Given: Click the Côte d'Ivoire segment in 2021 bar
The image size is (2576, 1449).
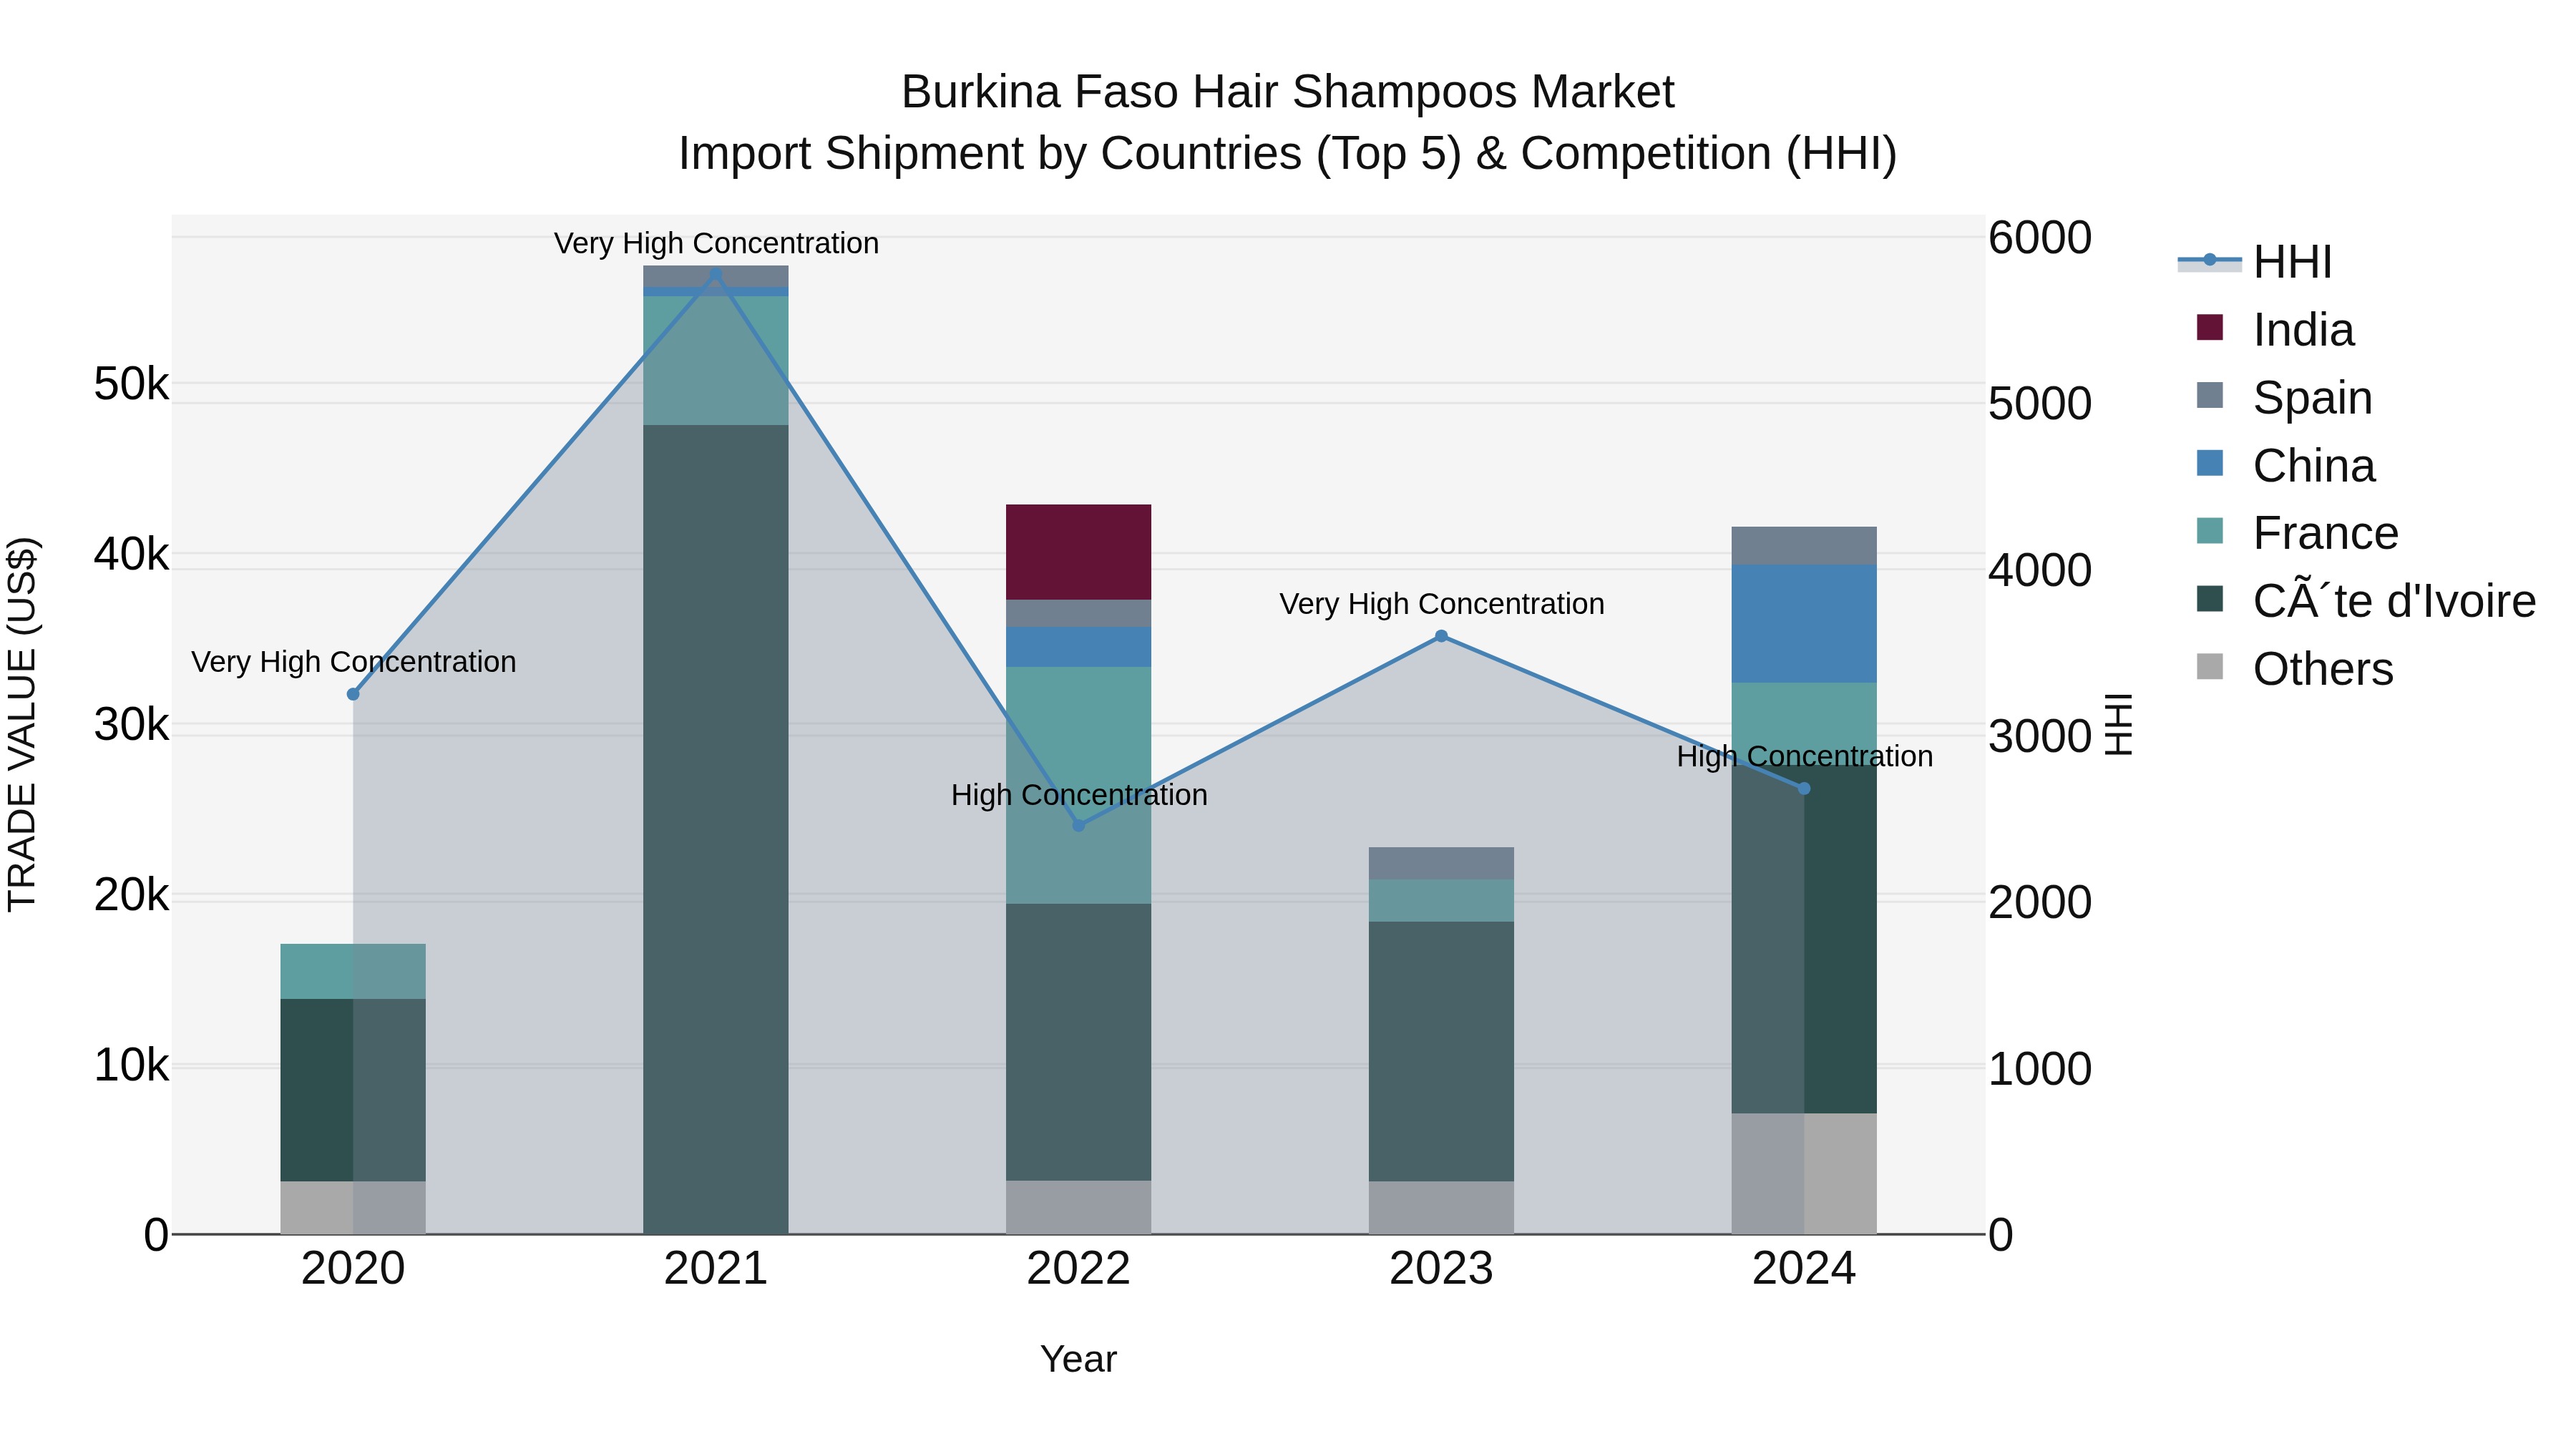Looking at the screenshot, I should point(716,830).
